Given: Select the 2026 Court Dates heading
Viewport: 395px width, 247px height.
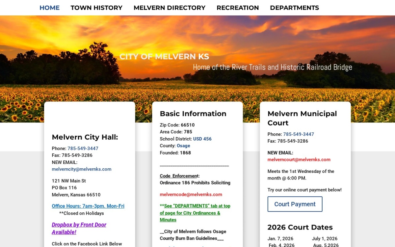Looking at the screenshot, I should pyautogui.click(x=300, y=227).
